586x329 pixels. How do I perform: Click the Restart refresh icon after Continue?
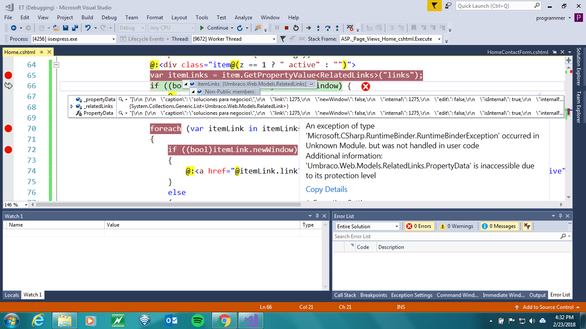240,28
